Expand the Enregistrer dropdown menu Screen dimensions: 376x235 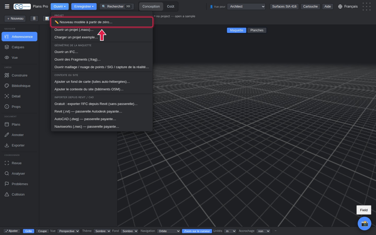pyautogui.click(x=84, y=7)
